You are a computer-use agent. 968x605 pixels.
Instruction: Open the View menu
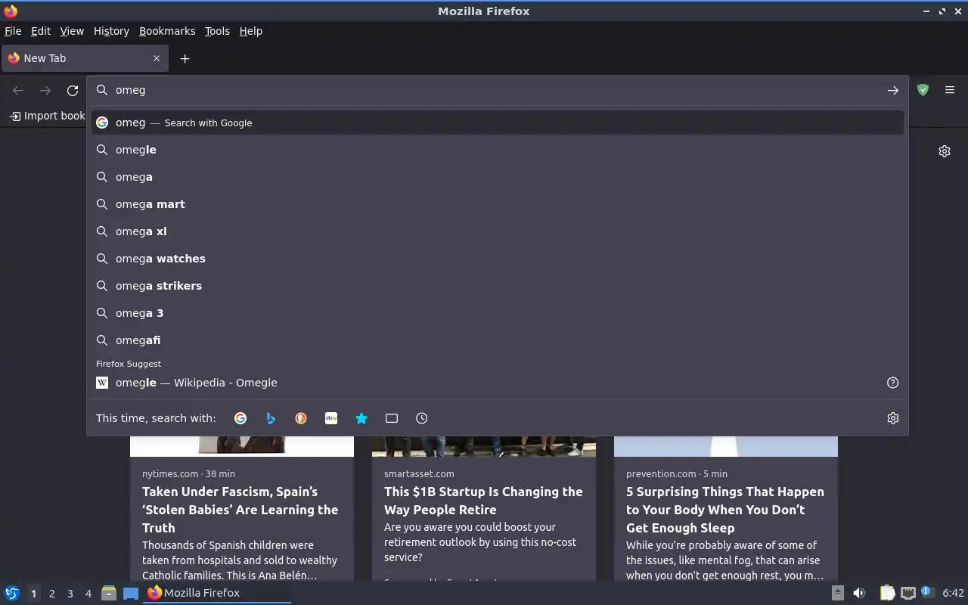72,31
